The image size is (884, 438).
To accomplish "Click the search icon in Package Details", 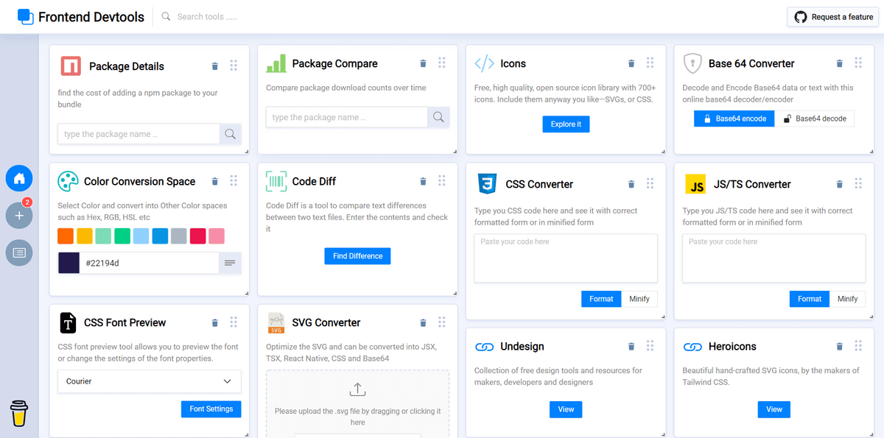I will (231, 134).
